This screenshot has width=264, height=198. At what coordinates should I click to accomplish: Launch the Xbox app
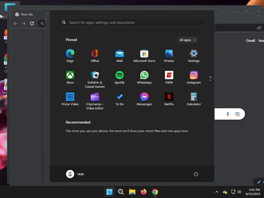coord(70,78)
